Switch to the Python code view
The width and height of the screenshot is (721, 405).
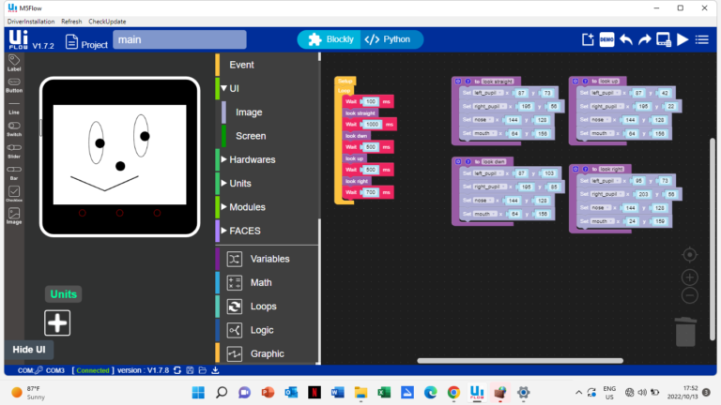tap(388, 39)
